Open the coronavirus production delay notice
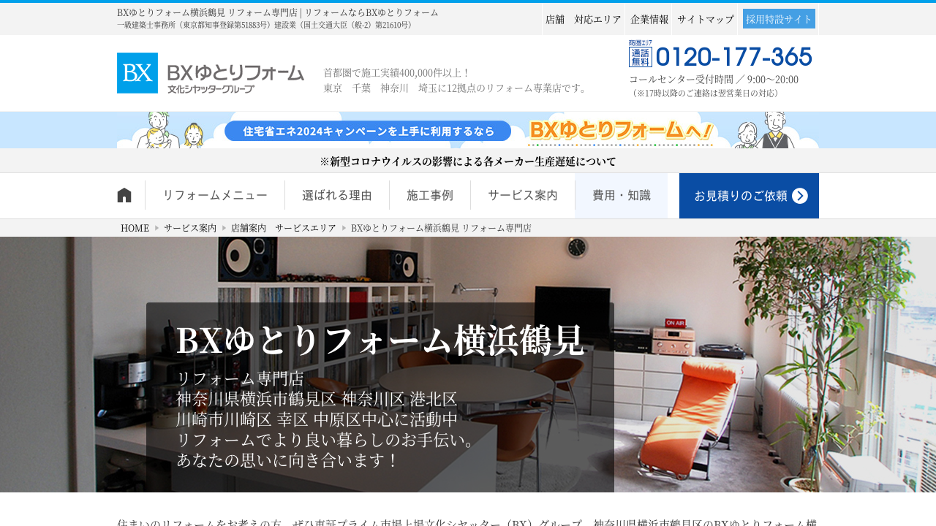 pyautogui.click(x=468, y=161)
